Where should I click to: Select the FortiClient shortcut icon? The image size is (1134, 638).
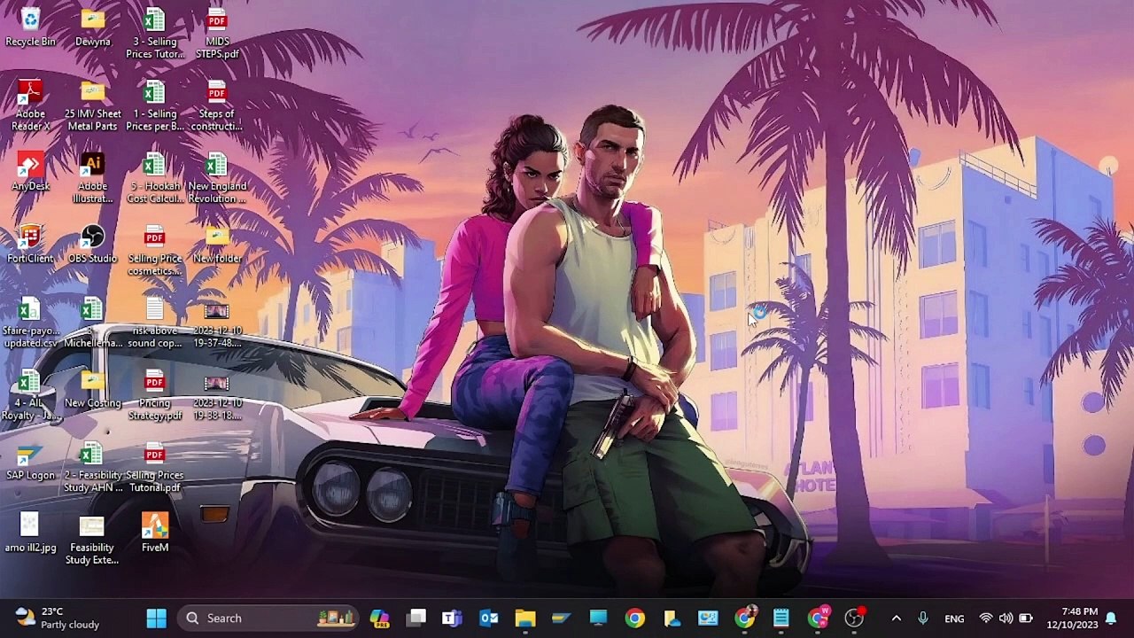click(x=30, y=244)
